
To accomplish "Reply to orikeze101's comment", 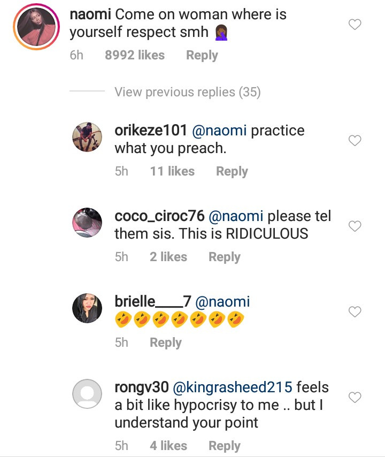I will [x=232, y=171].
